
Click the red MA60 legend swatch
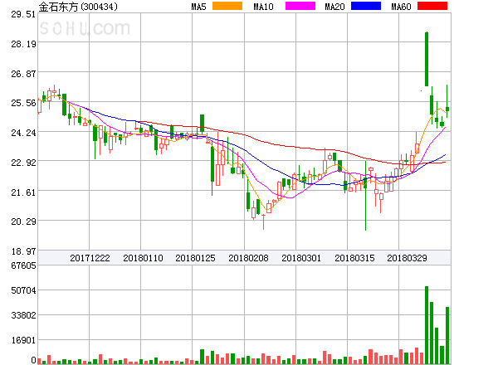(432, 6)
